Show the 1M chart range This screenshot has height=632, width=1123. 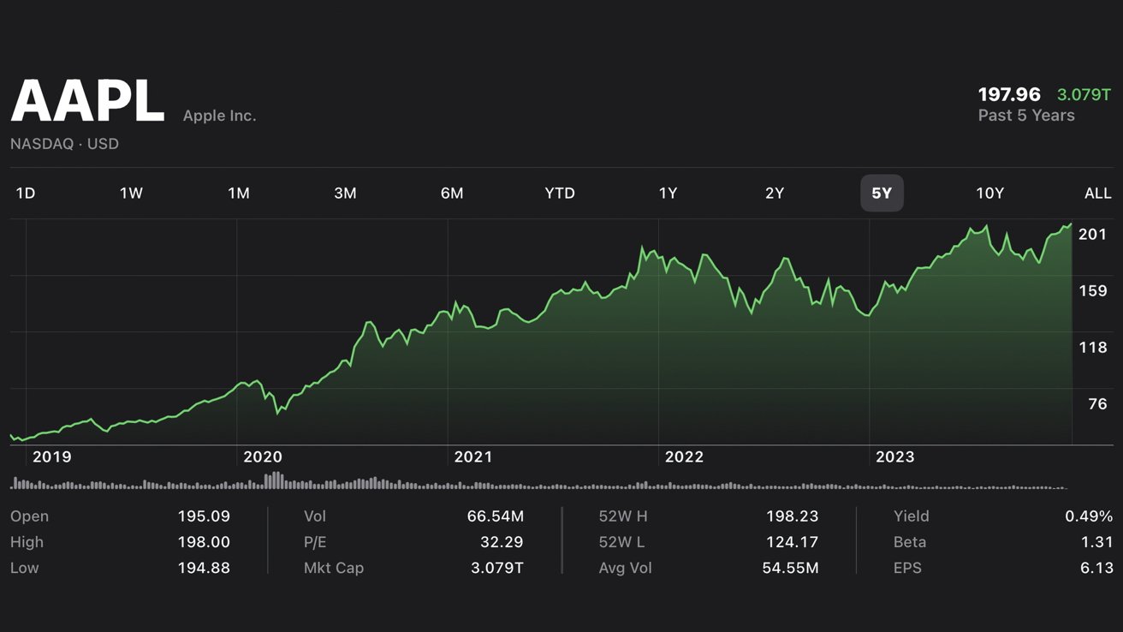tap(239, 193)
